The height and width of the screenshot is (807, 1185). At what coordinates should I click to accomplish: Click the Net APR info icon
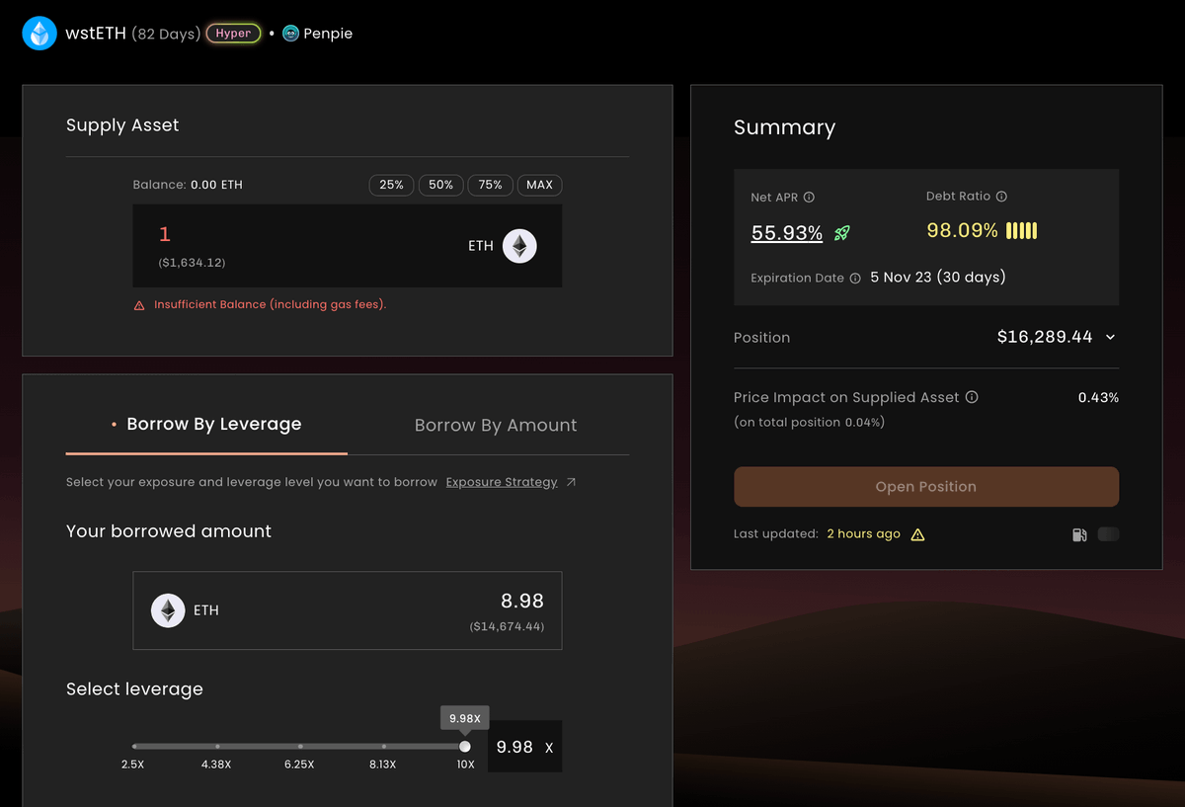point(809,198)
